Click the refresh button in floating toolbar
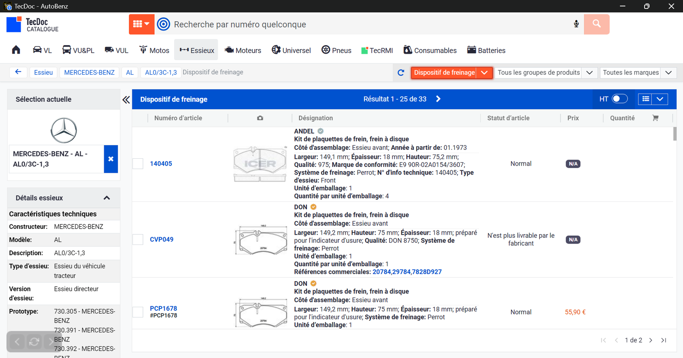 click(x=34, y=342)
